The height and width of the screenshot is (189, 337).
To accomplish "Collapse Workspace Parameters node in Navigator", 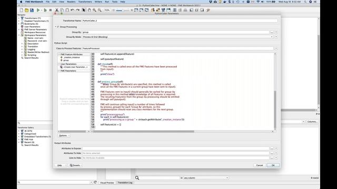I will [x=19, y=35].
